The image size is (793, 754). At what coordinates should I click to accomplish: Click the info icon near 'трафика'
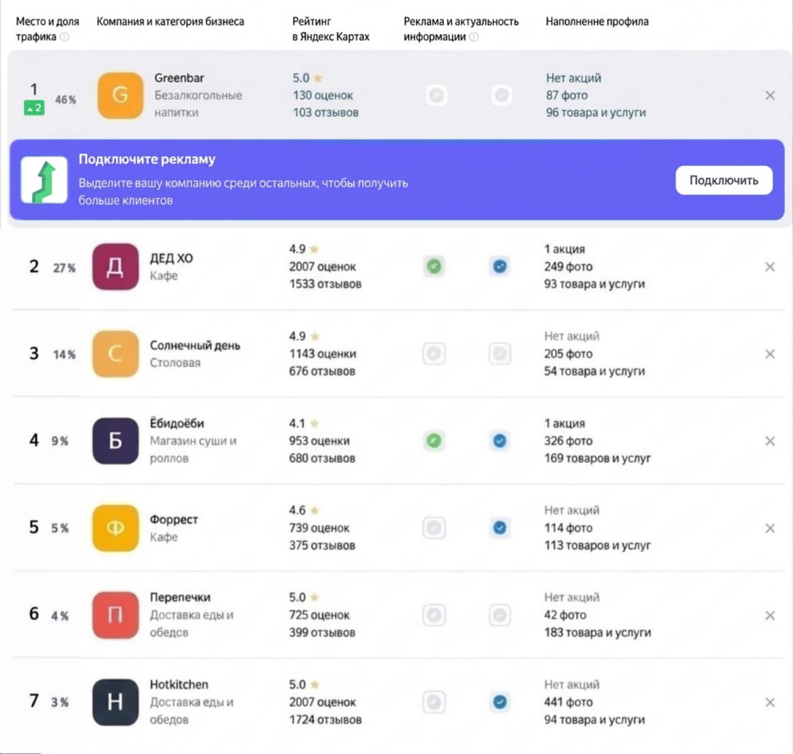[x=64, y=37]
